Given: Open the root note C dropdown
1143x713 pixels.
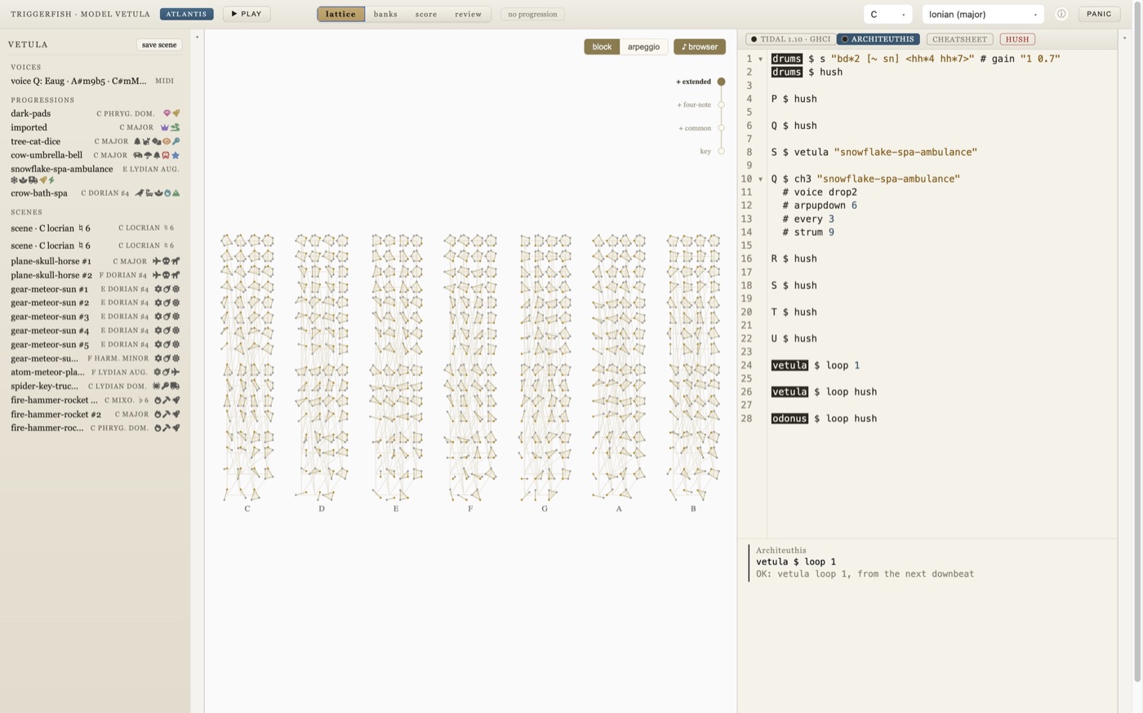Looking at the screenshot, I should point(887,14).
